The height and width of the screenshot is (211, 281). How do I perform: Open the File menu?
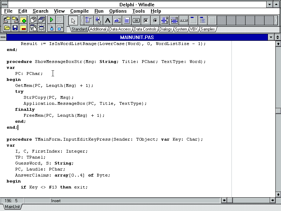click(8, 11)
